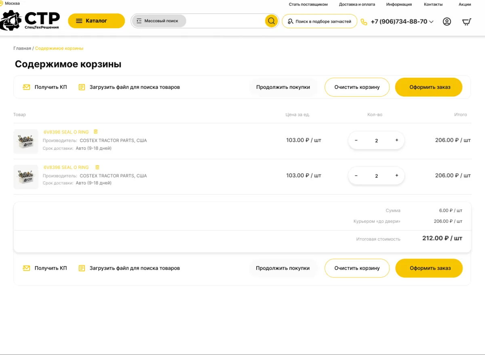485x355 pixels.
Task: Click Получить КП in the bottom action bar
Action: (x=45, y=268)
